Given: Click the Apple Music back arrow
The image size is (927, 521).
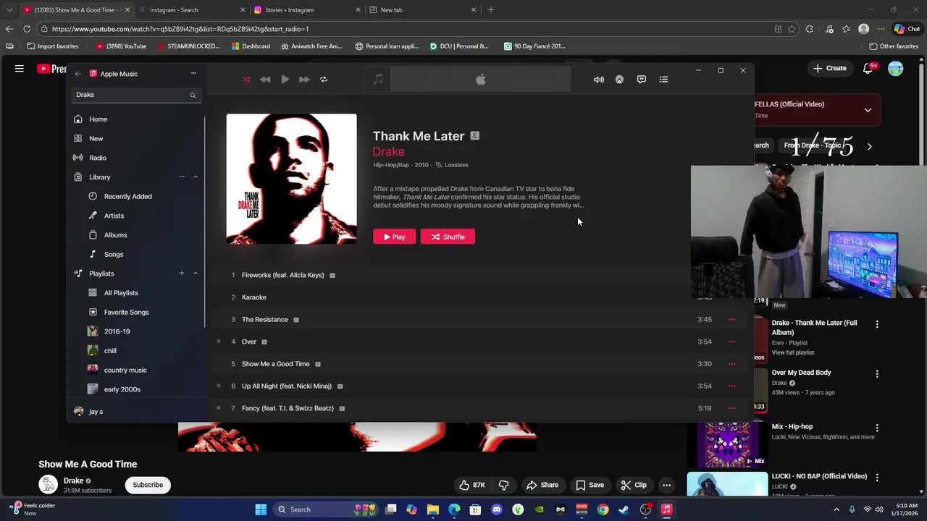Looking at the screenshot, I should [x=77, y=74].
